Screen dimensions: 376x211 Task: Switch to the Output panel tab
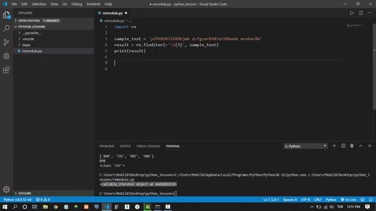point(125,146)
